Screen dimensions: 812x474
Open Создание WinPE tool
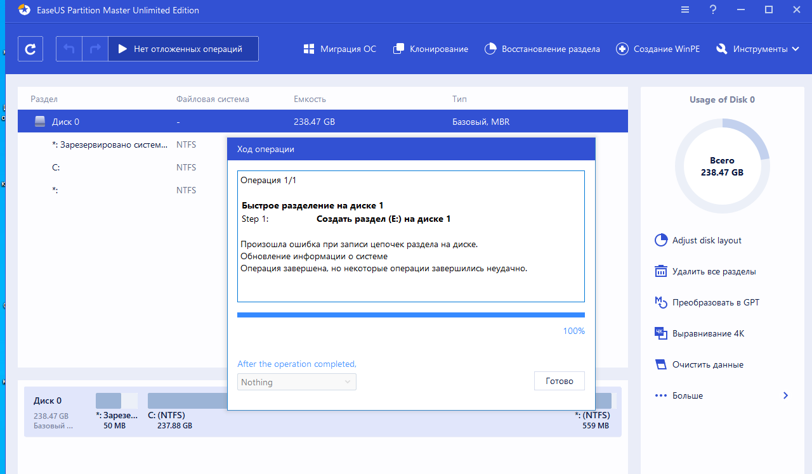click(x=658, y=49)
